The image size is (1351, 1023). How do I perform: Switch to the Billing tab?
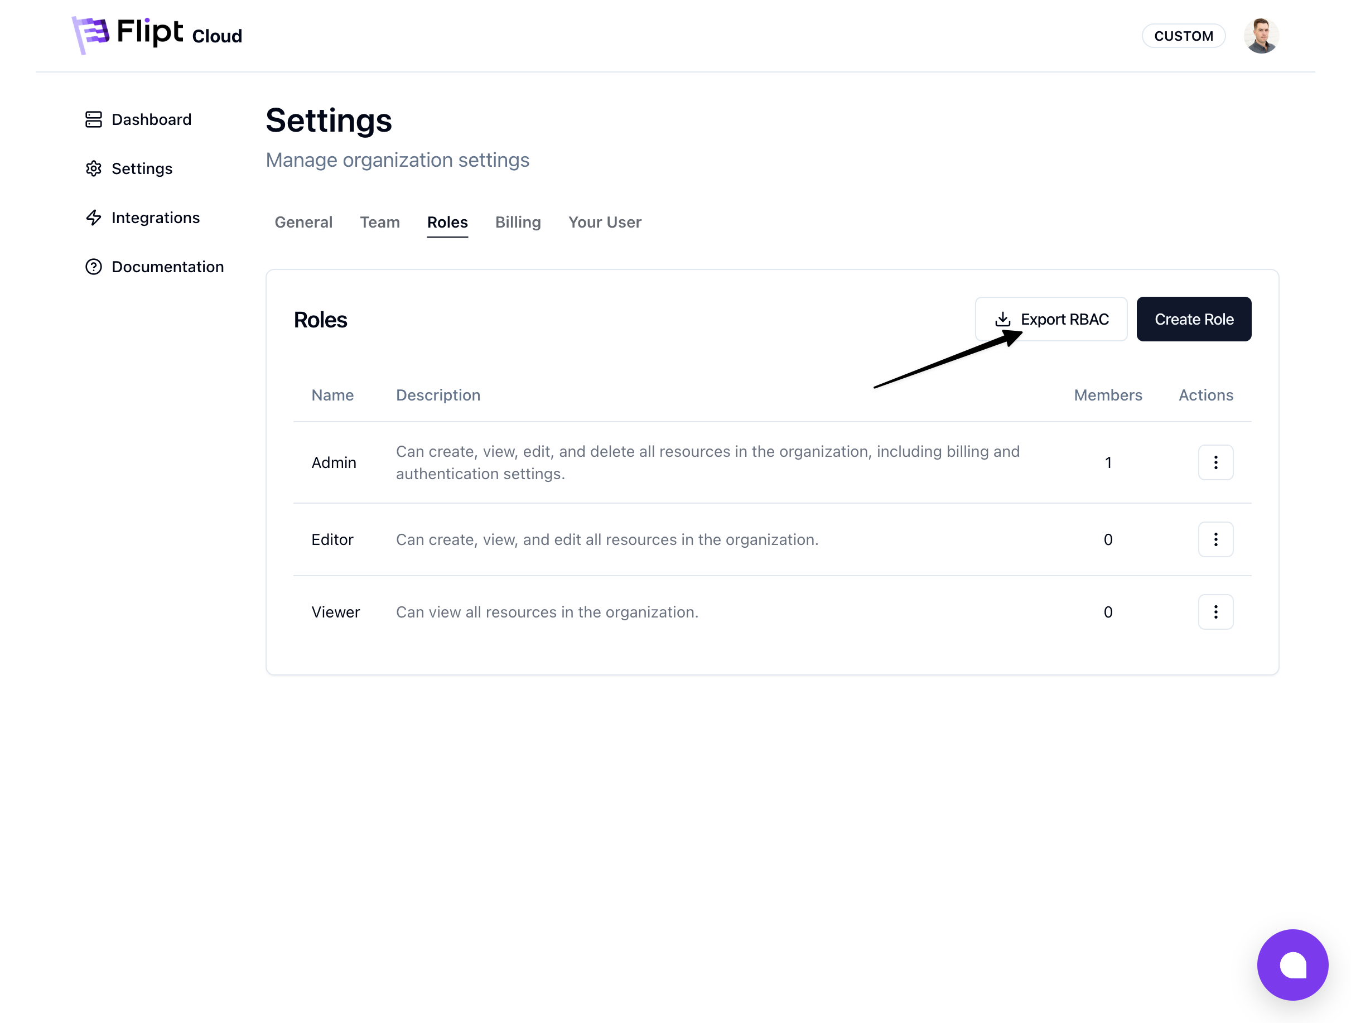[x=517, y=223]
